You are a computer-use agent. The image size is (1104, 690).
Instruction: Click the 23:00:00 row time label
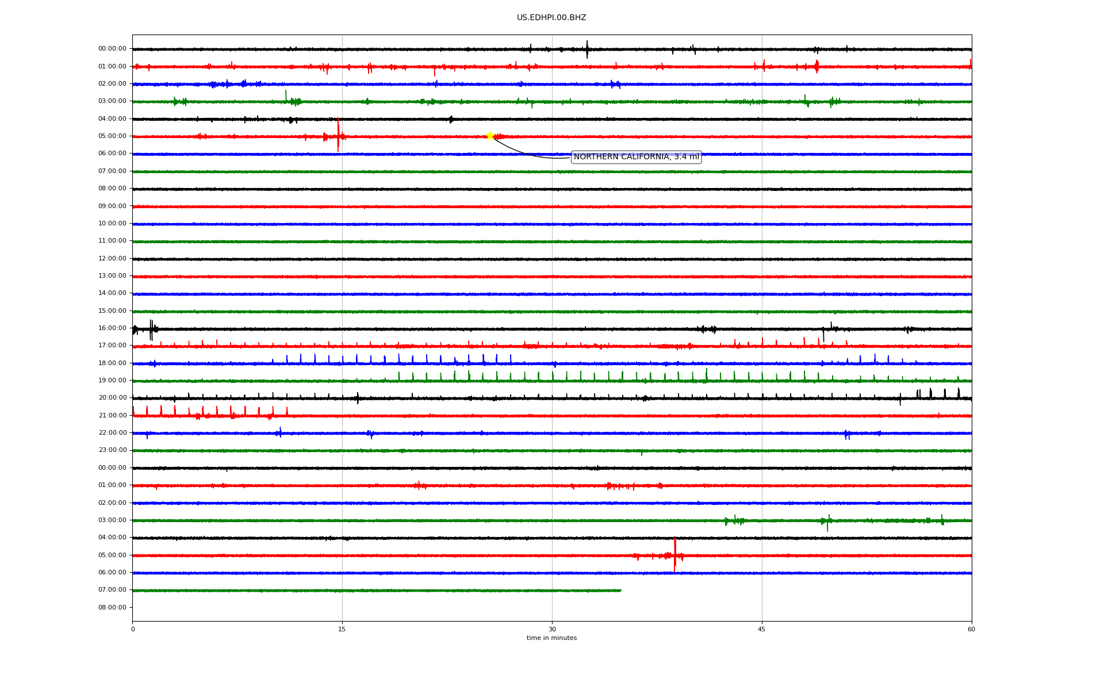(x=112, y=450)
